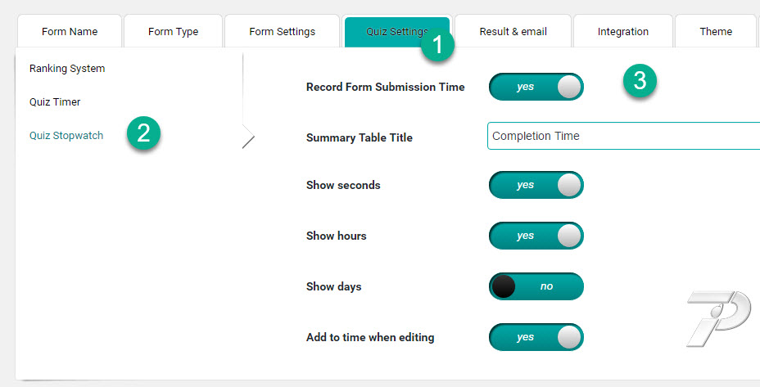Toggle Add to time when editing
The width and height of the screenshot is (760, 387).
tap(536, 337)
